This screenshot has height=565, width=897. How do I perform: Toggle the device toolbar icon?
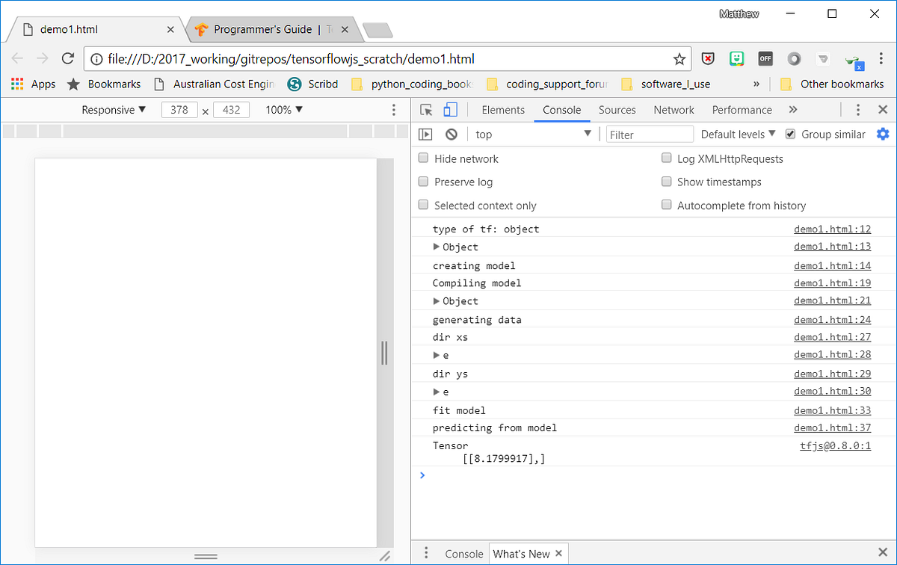pos(449,109)
